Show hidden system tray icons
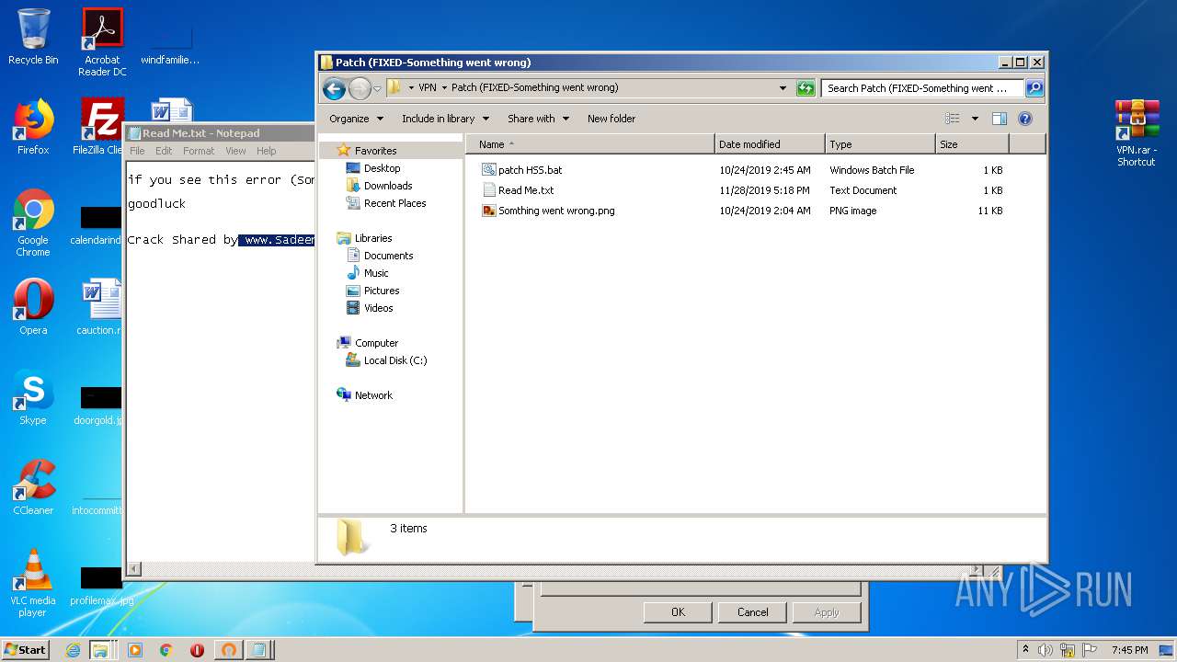Viewport: 1177px width, 662px height. [1025, 650]
